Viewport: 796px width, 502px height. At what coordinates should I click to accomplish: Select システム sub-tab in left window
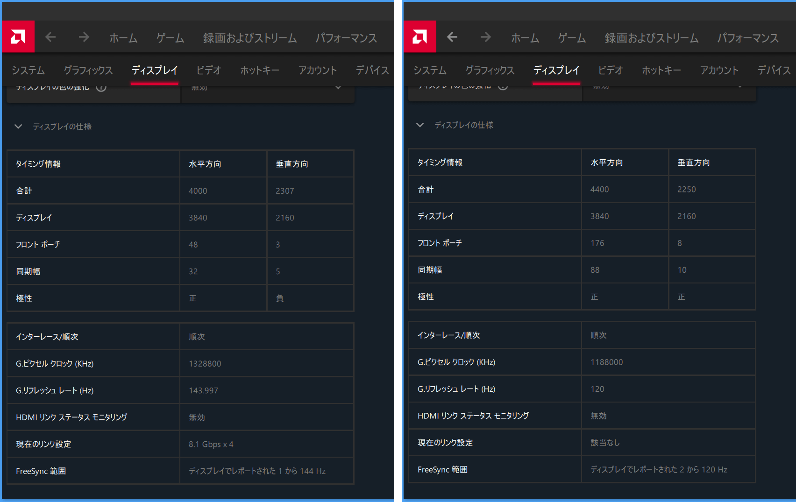tap(28, 70)
